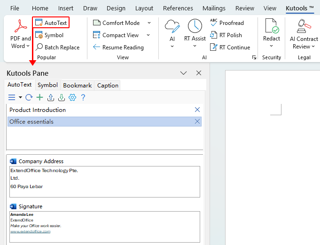Switch to the Home tab
Image resolution: width=320 pixels, height=245 pixels.
click(40, 8)
